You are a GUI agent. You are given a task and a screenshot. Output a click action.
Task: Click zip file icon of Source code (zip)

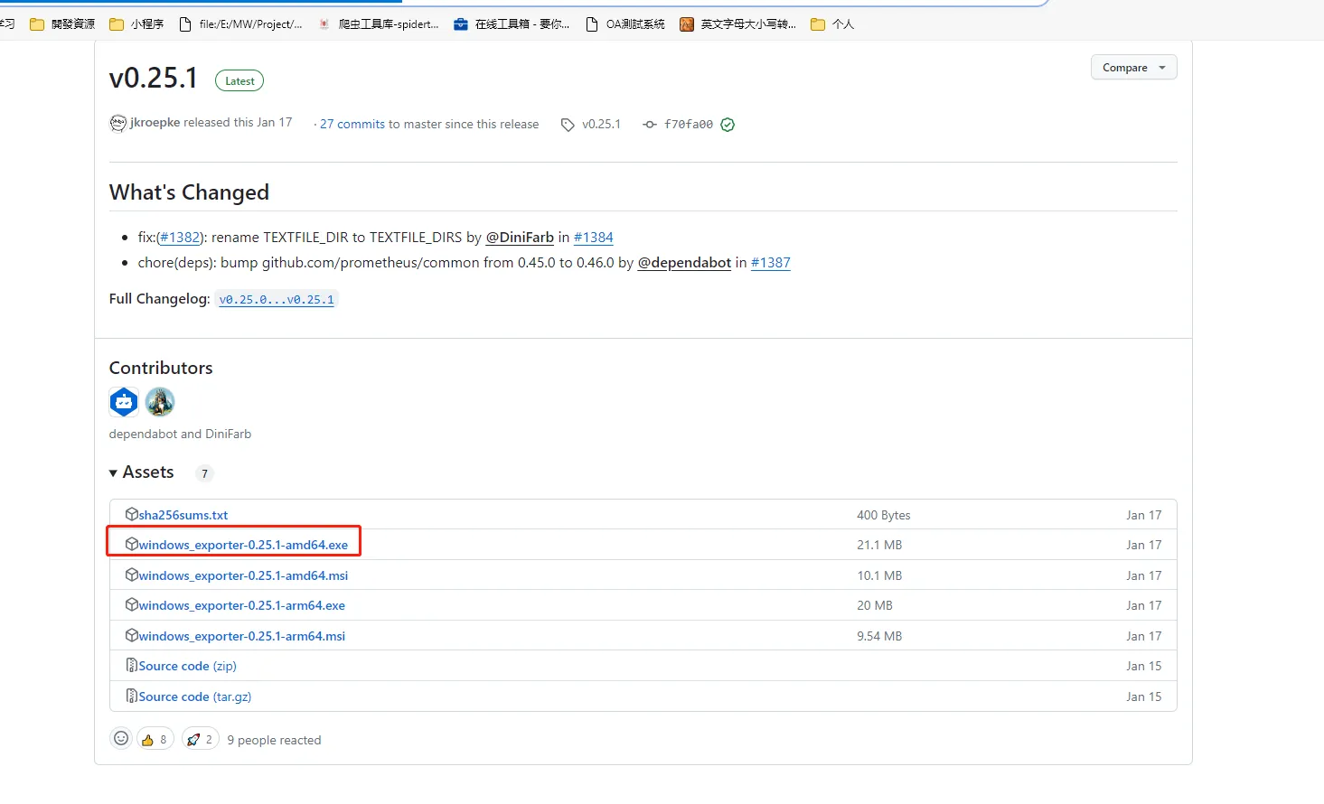click(x=132, y=665)
